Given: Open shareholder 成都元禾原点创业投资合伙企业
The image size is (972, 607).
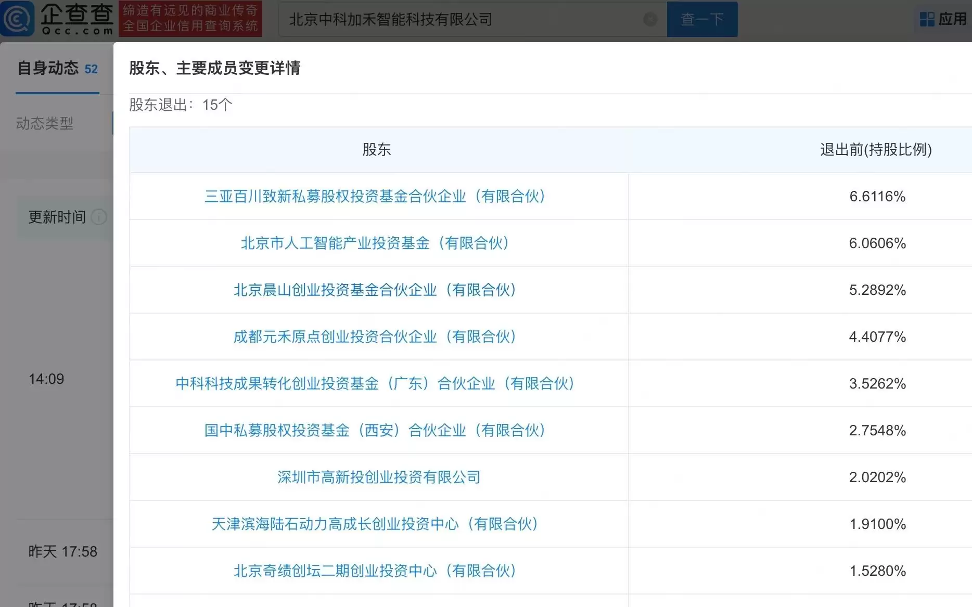Looking at the screenshot, I should [375, 337].
